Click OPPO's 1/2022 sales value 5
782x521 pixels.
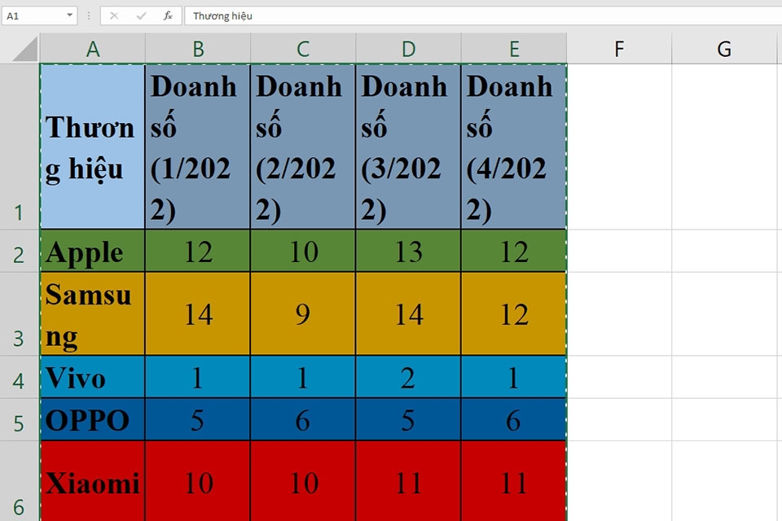[198, 419]
